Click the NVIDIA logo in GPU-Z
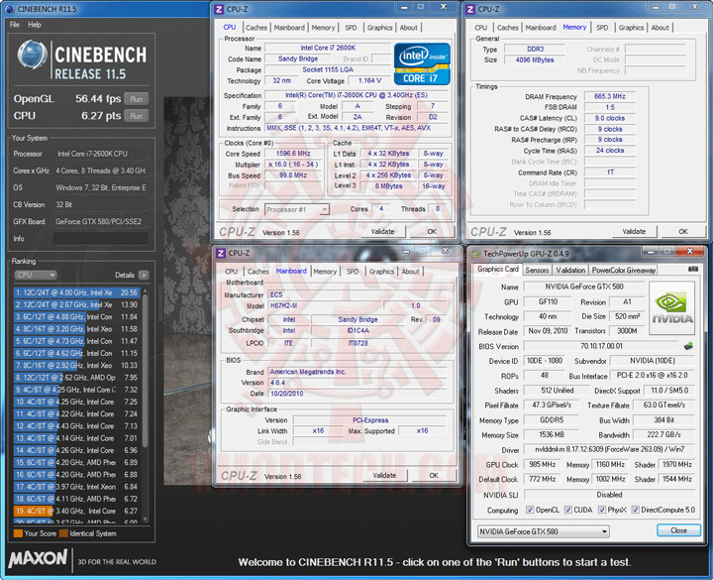The image size is (713, 580). tap(671, 308)
